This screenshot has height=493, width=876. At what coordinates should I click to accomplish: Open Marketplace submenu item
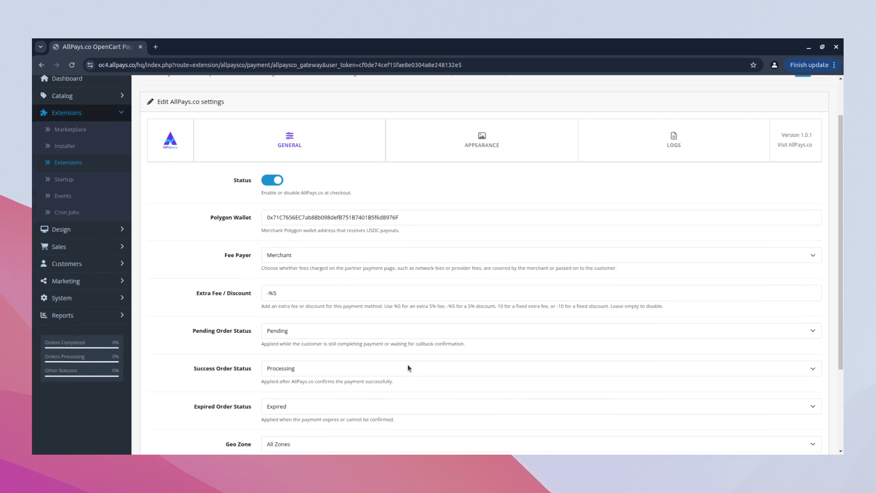pyautogui.click(x=70, y=130)
